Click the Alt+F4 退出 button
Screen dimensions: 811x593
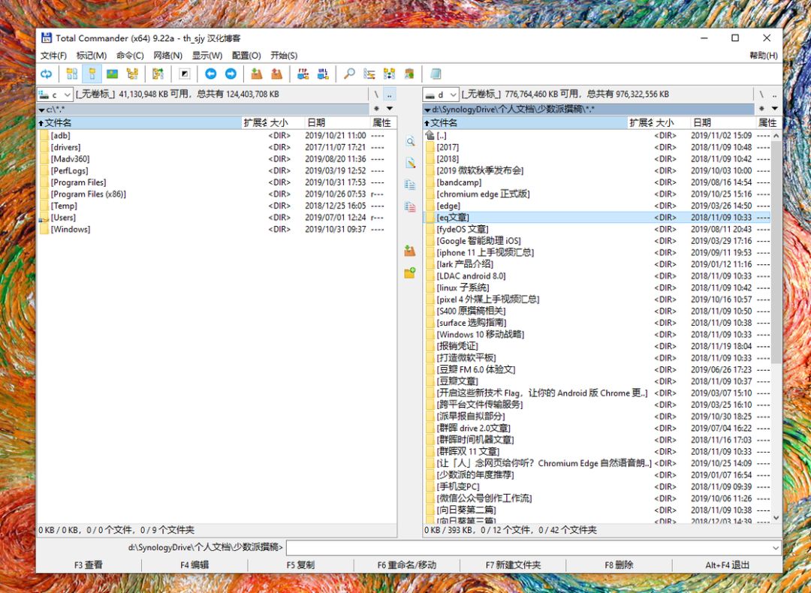(727, 565)
